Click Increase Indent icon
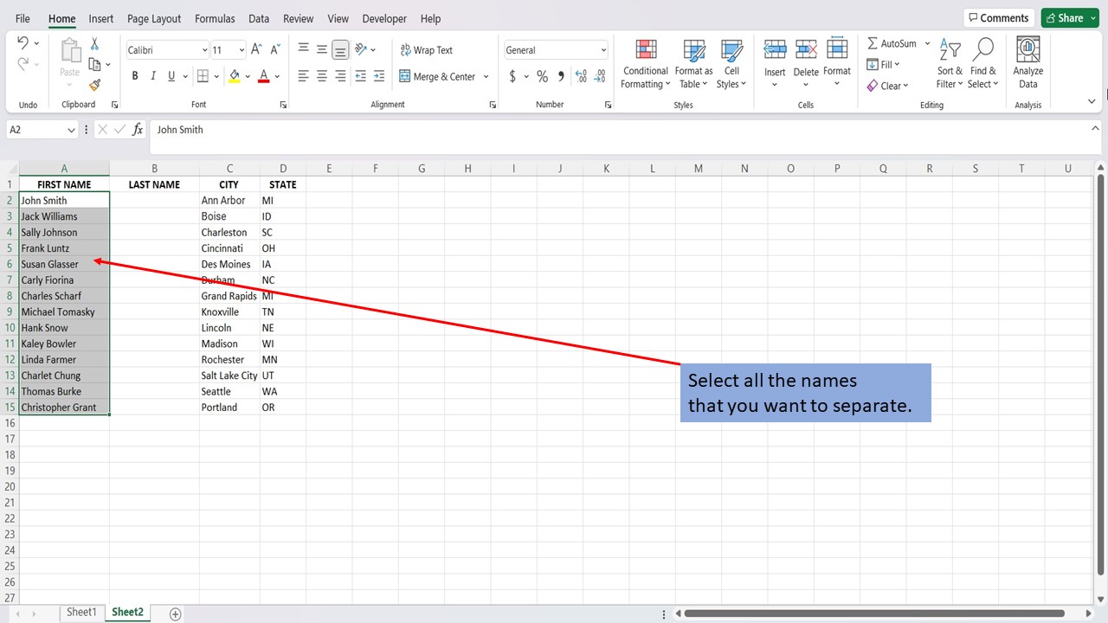 click(380, 76)
